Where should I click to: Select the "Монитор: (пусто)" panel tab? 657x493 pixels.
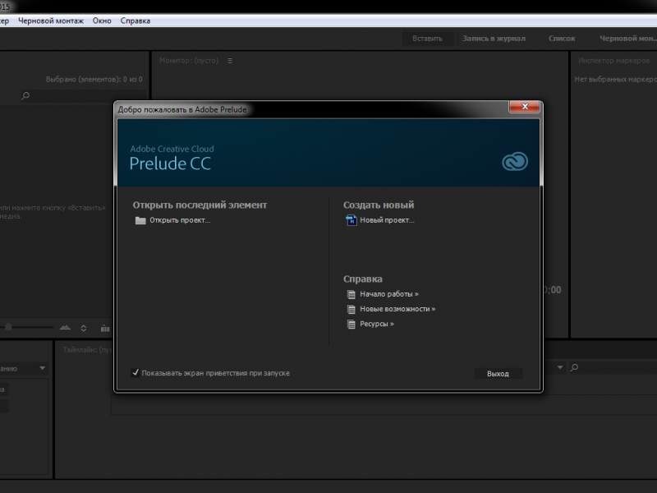point(189,61)
